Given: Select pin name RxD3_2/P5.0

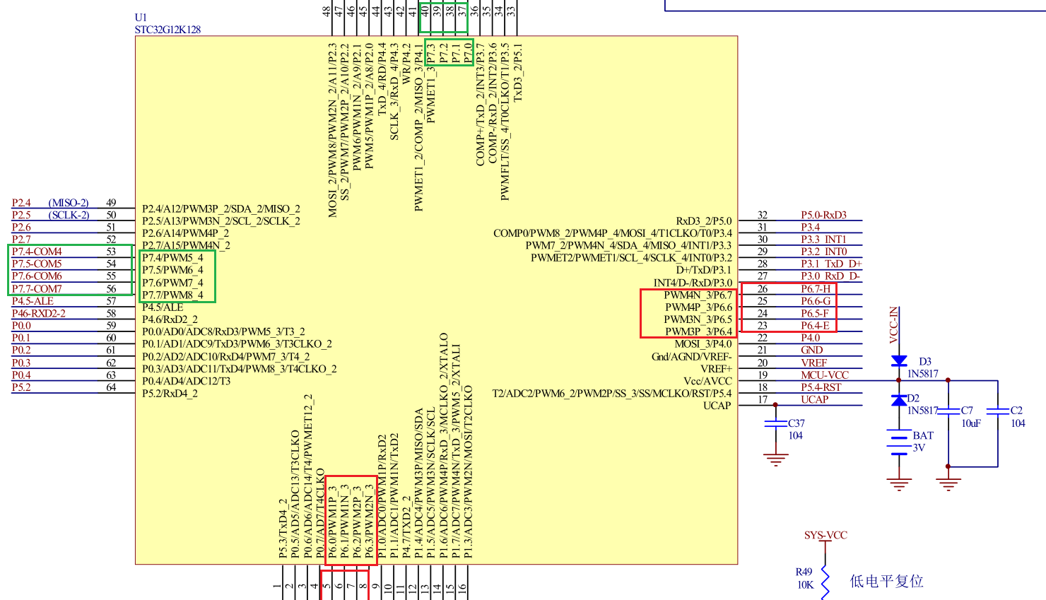Looking at the screenshot, I should click(704, 220).
